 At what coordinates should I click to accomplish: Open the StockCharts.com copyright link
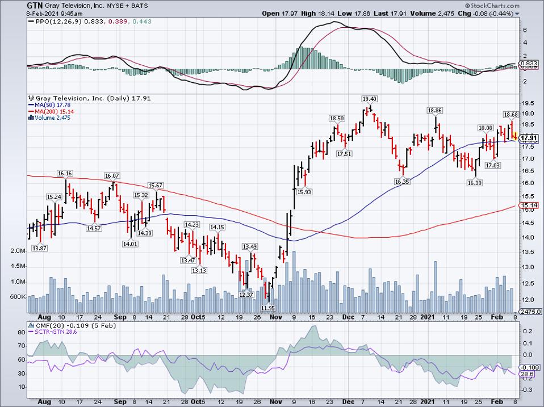point(492,6)
